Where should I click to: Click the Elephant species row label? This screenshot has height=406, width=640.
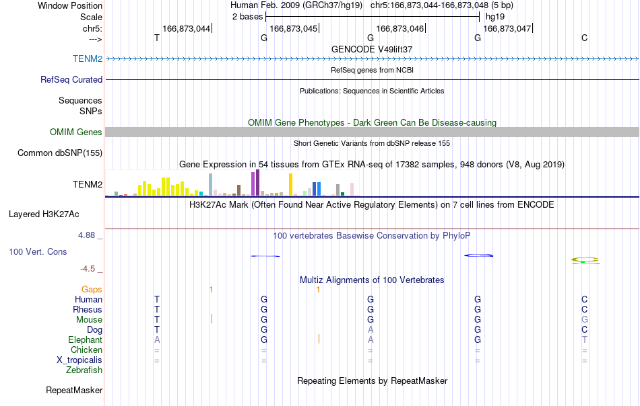pos(85,339)
